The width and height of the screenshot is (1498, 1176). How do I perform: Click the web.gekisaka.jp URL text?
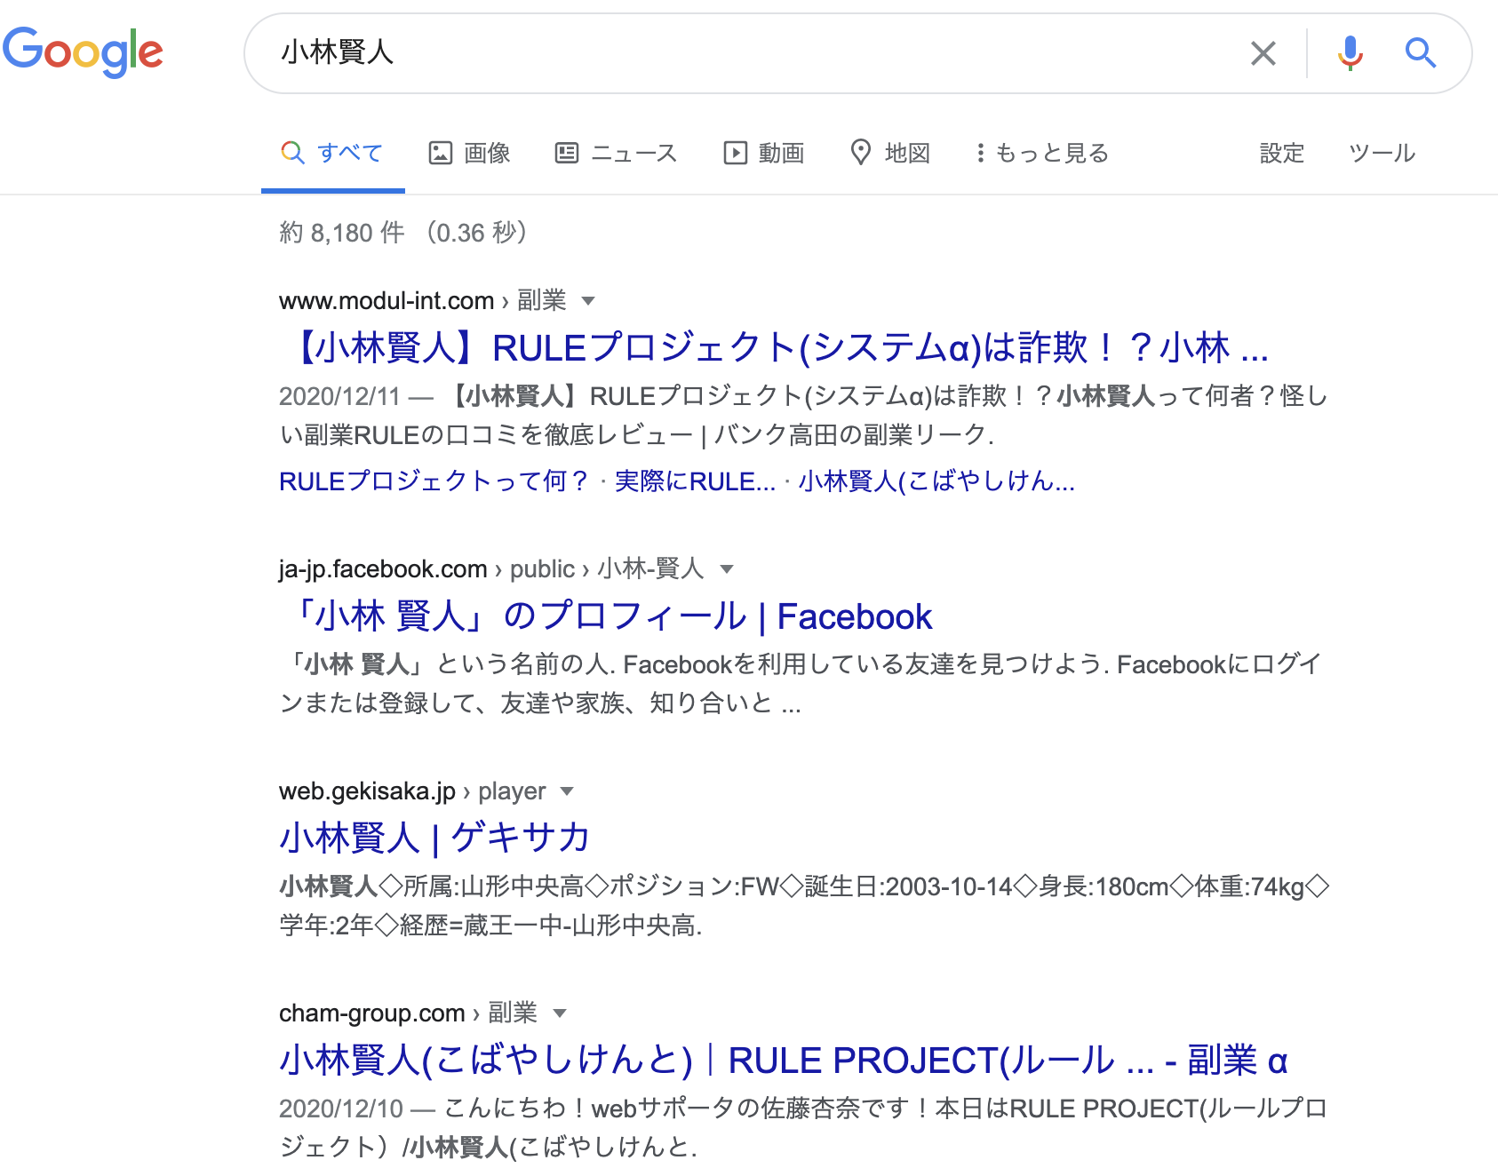367,791
